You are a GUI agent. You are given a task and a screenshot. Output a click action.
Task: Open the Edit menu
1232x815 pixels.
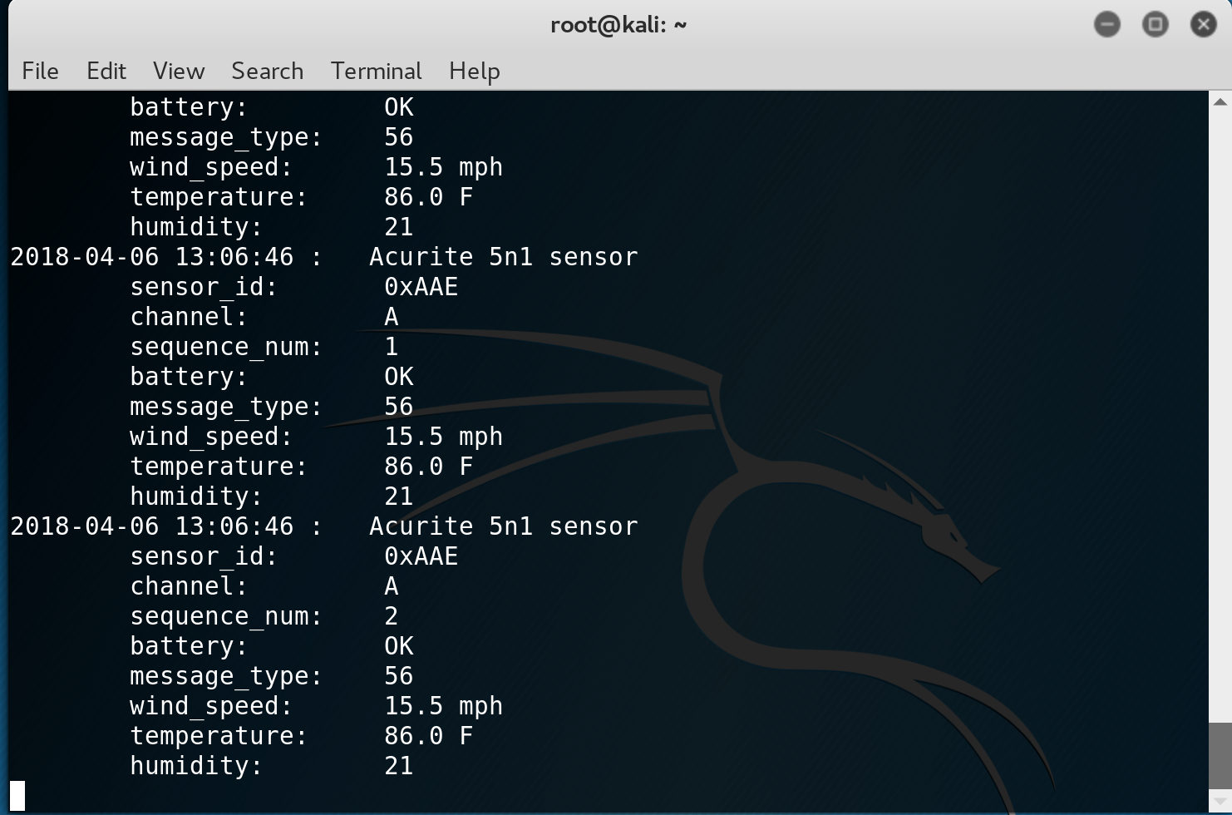click(x=106, y=71)
